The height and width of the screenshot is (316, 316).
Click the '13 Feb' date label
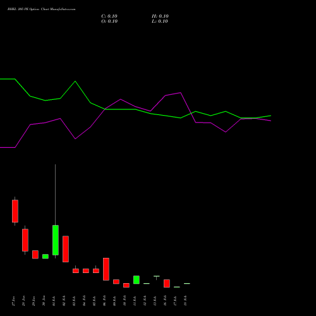pyautogui.click(x=155, y=301)
